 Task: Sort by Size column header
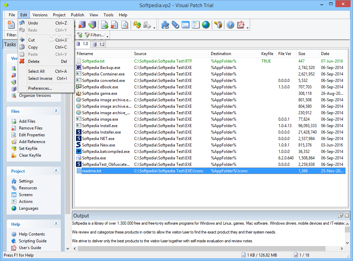tap(307, 54)
